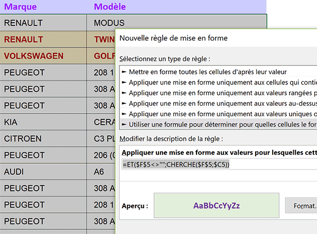Select the PEUGEOT cell next to 206
317x234 pixels.
pos(43,155)
